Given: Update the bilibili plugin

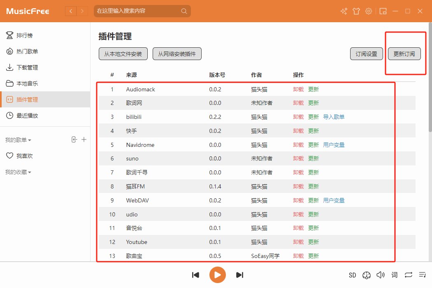Looking at the screenshot, I should point(314,117).
